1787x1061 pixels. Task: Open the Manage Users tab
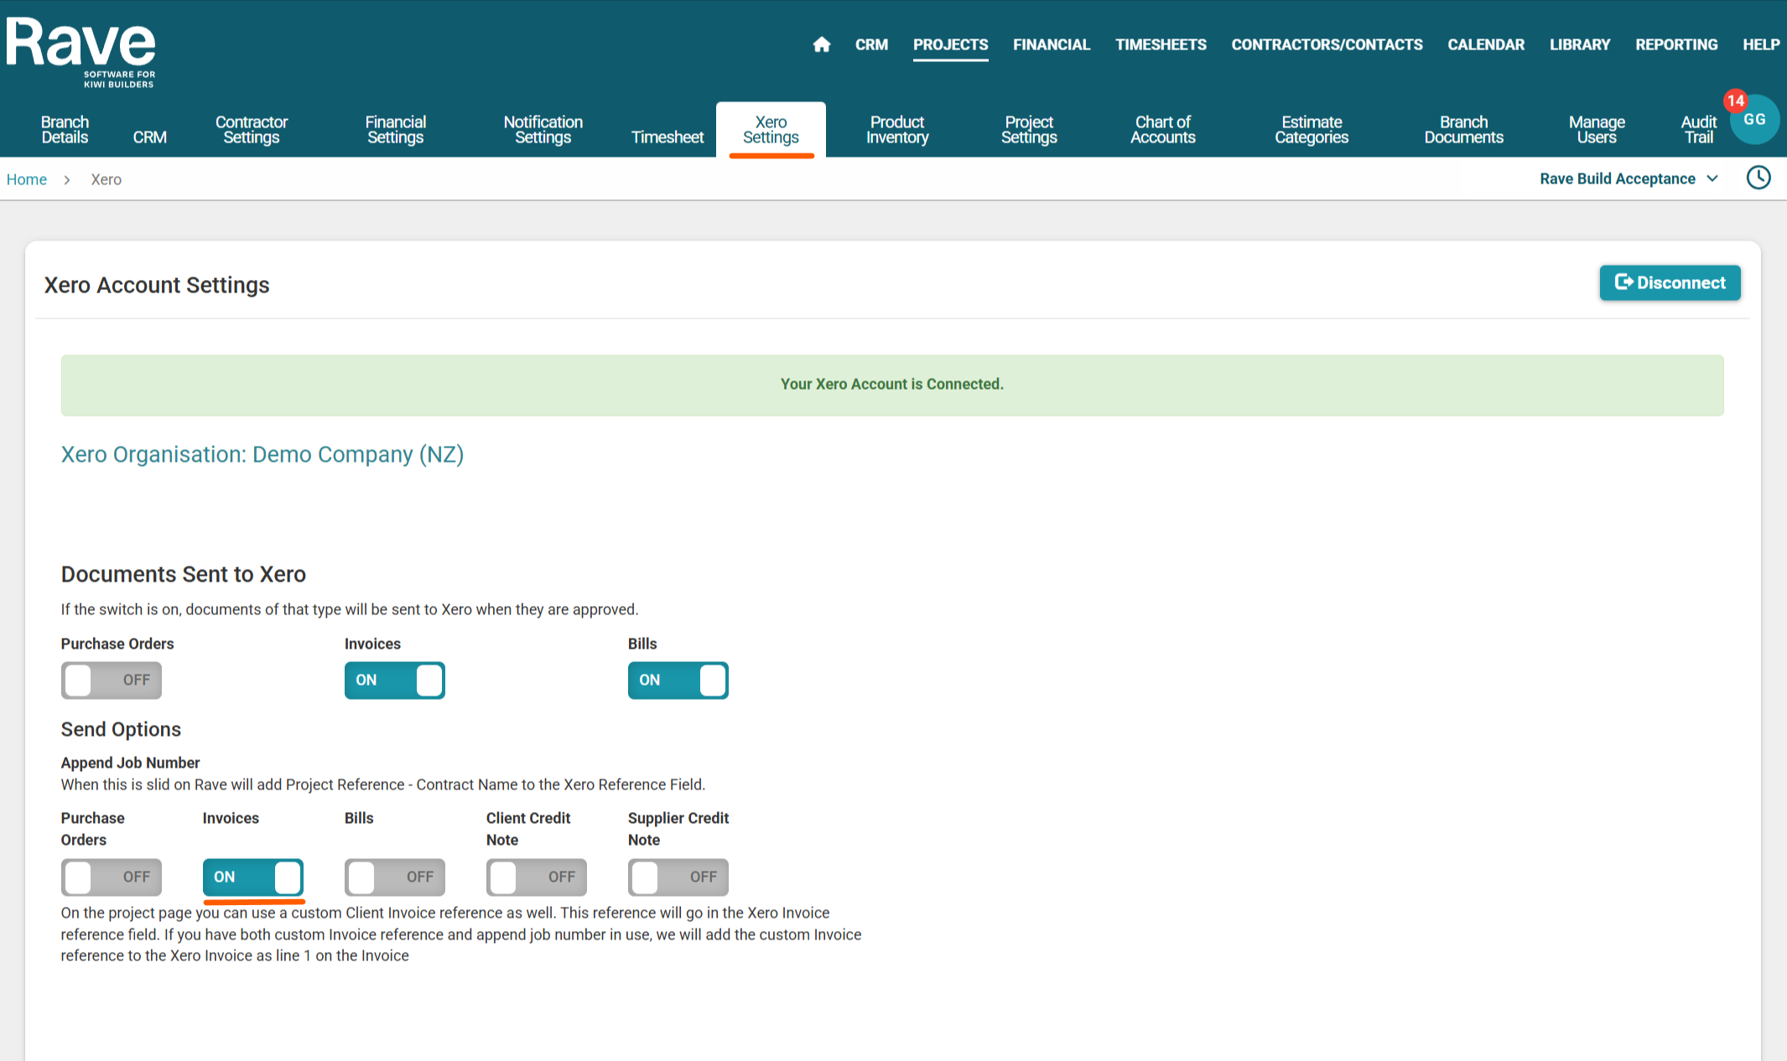pyautogui.click(x=1596, y=130)
